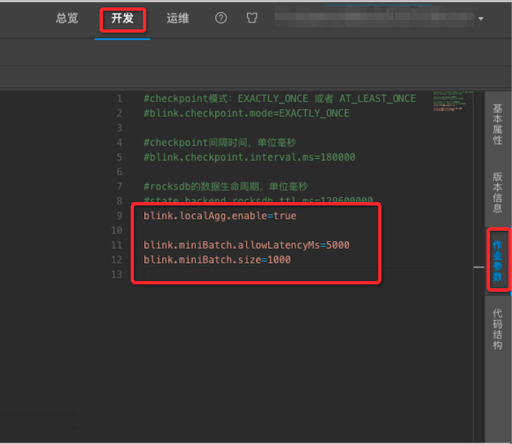Image resolution: width=512 pixels, height=444 pixels.
Task: Click the #rocksdb的数据生命周期 comment line
Action: (x=225, y=187)
